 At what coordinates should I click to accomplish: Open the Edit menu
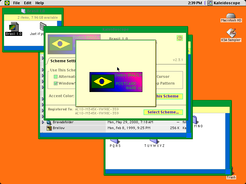pos(28,3)
